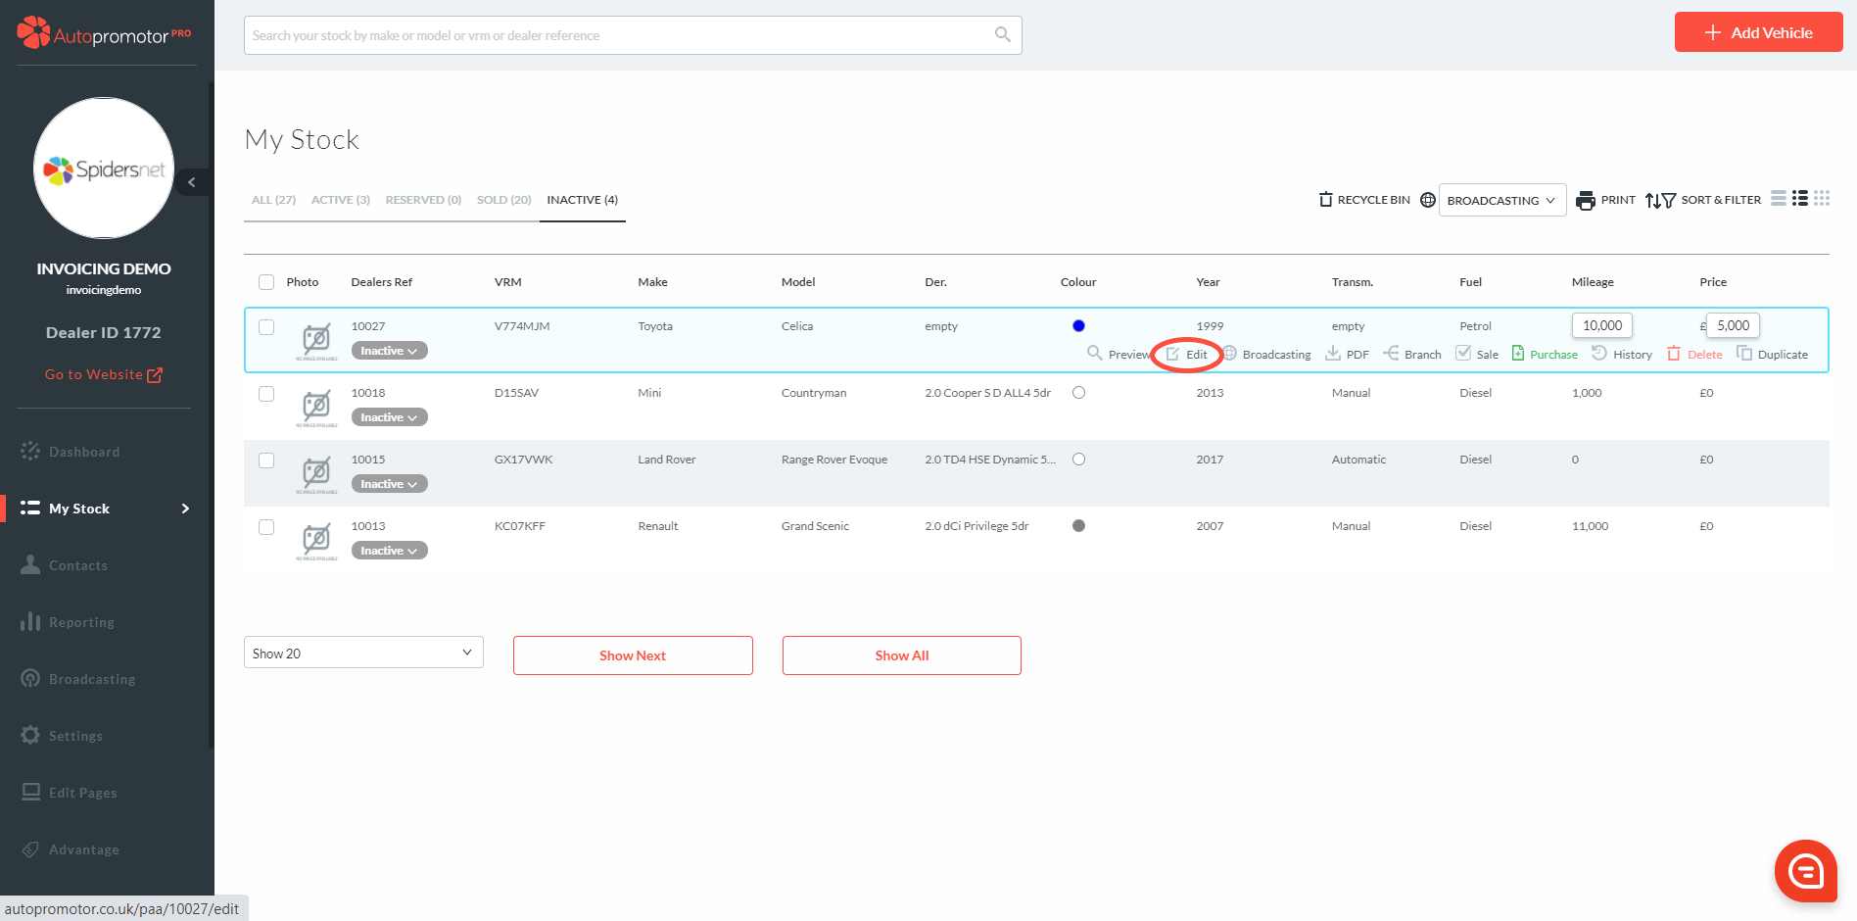The height and width of the screenshot is (921, 1857).
Task: Click Delete for the Toyota Celica
Action: tap(1695, 354)
